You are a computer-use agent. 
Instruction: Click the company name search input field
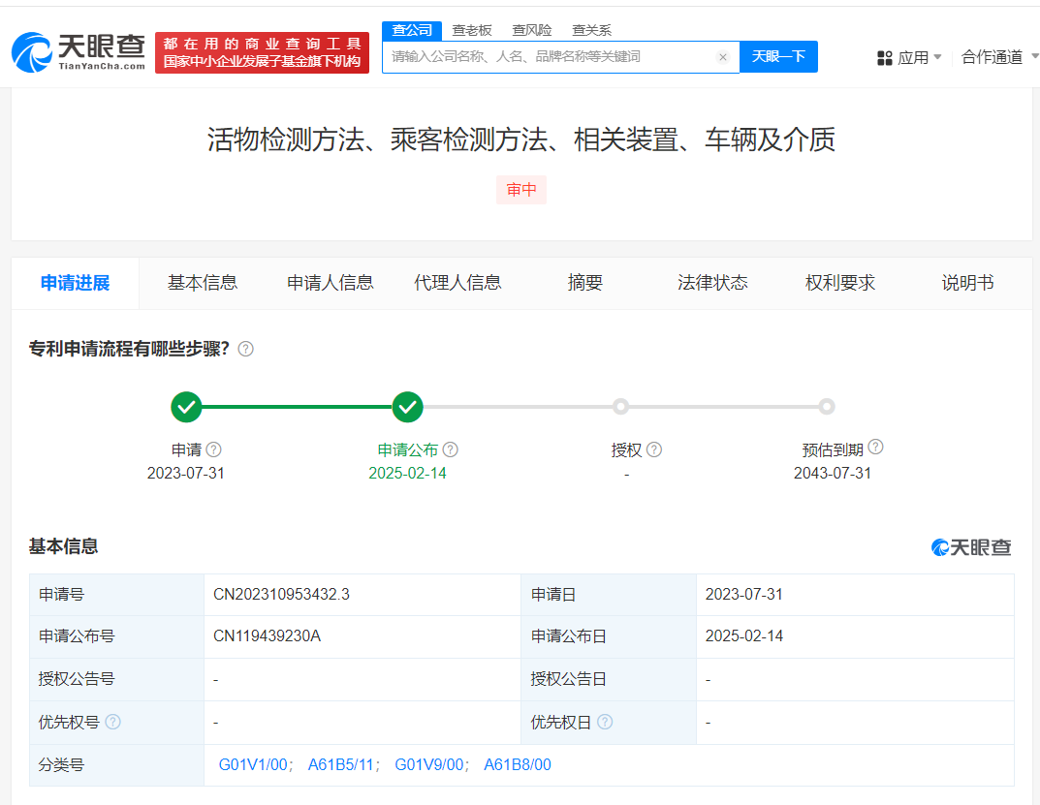548,57
